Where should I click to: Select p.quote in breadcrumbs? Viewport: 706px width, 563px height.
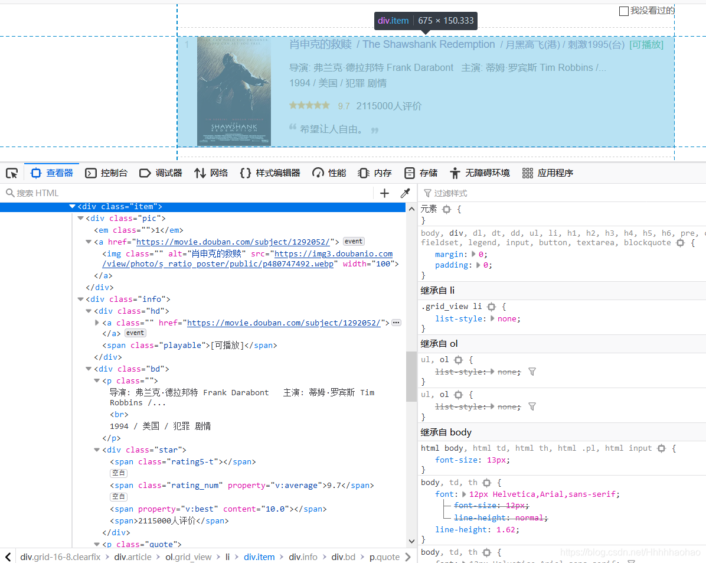384,557
